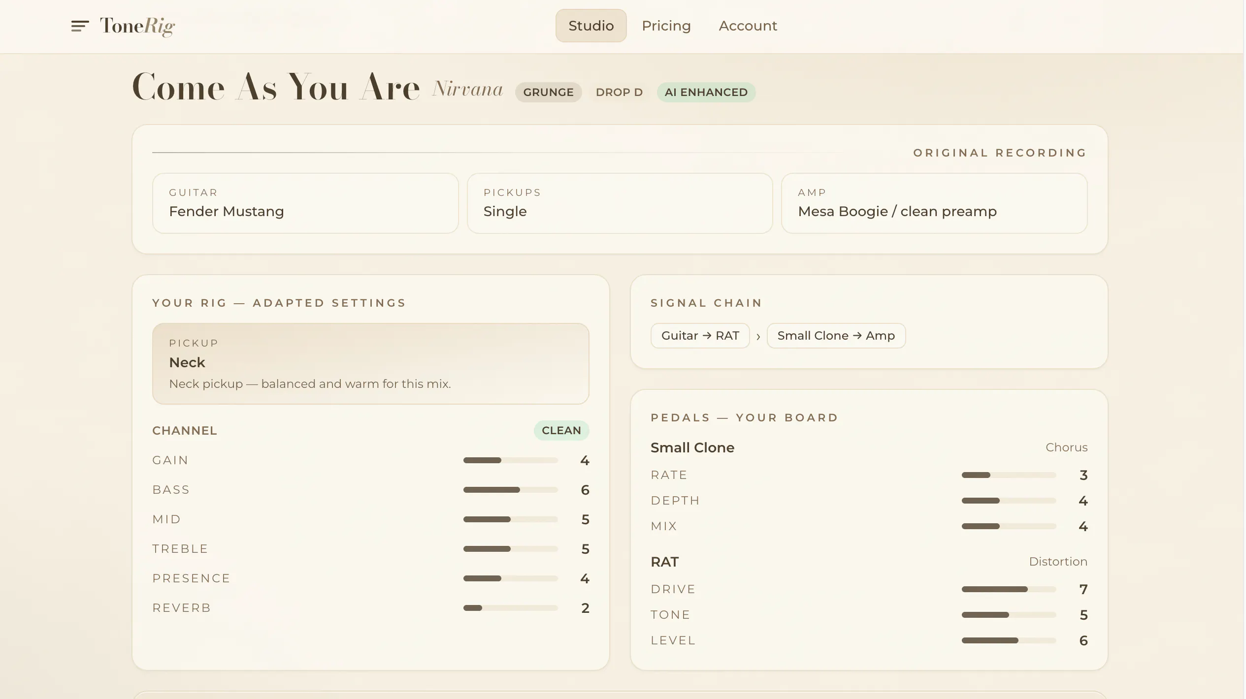This screenshot has width=1246, height=699.
Task: Click the Chorus pedal type label
Action: (x=1066, y=447)
